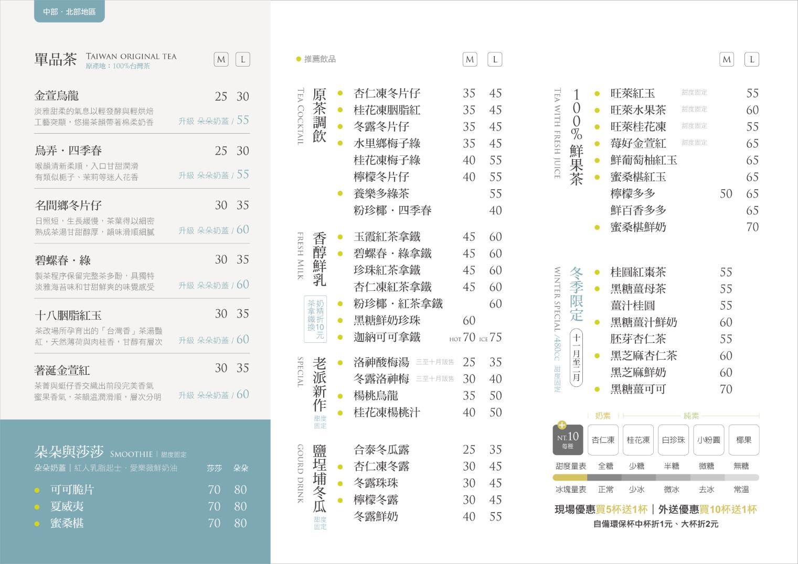Select 可可脆片 smoothie
Image resolution: width=798 pixels, height=564 pixels.
coord(72,490)
